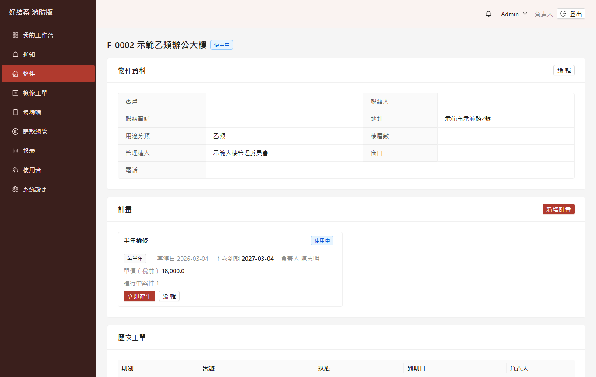Click the logout icon beside 登出
The width and height of the screenshot is (596, 377).
tap(563, 14)
